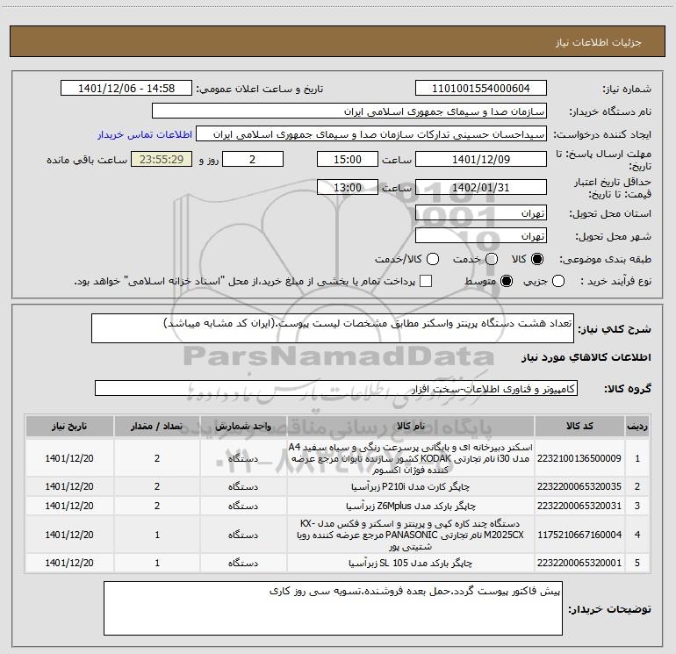Toggle the Islamic treasury bonds payment checkbox

click(426, 281)
